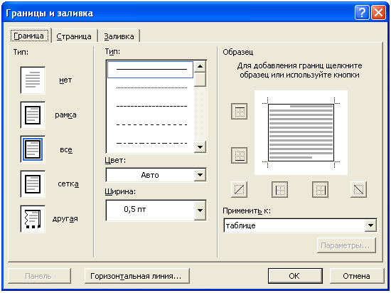Switch to the Граница tab
This screenshot has height=293, width=391.
[29, 36]
